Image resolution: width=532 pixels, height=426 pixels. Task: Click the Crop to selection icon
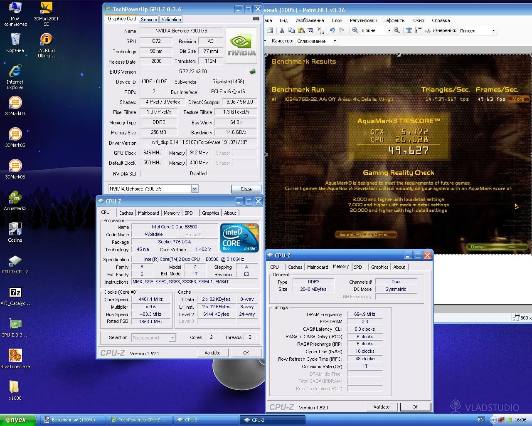310,30
